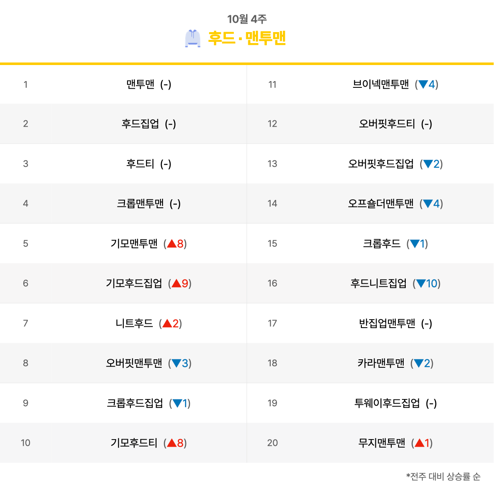Click the 전주 대비 상승률 순 footnote

click(x=443, y=476)
